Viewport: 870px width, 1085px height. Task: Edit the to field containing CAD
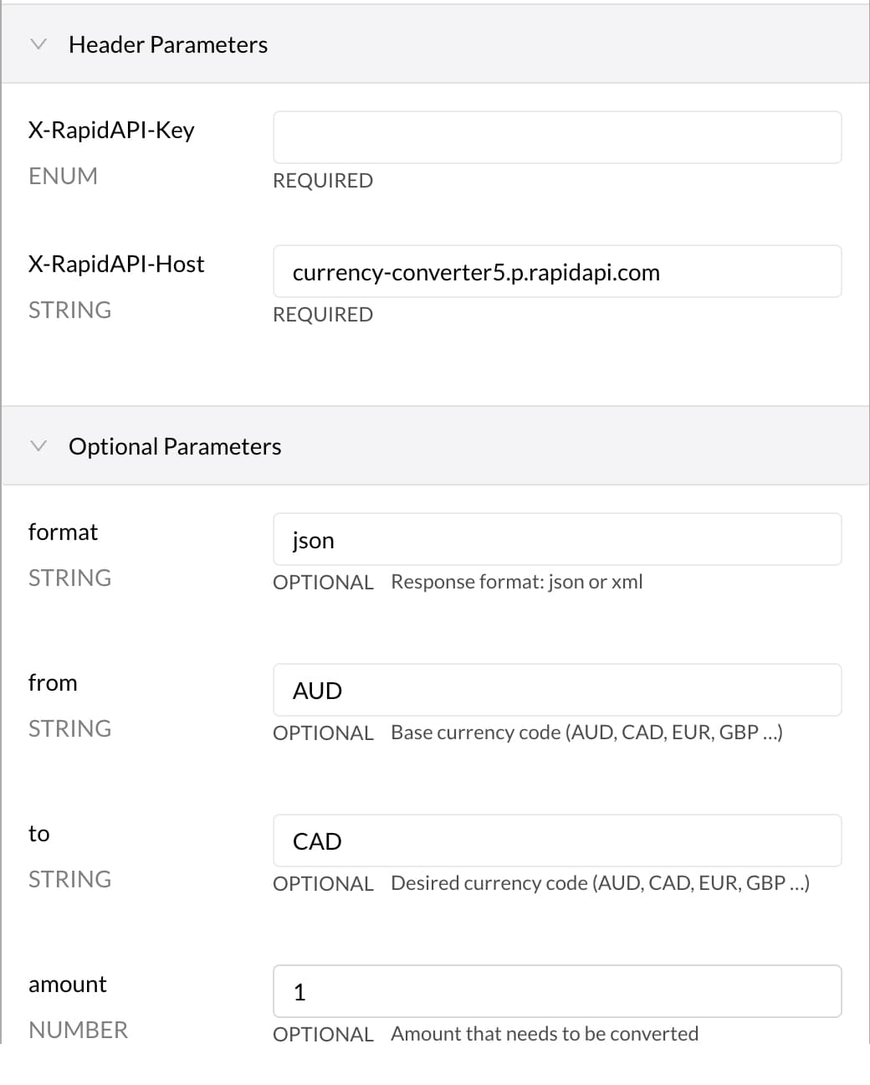coord(557,841)
